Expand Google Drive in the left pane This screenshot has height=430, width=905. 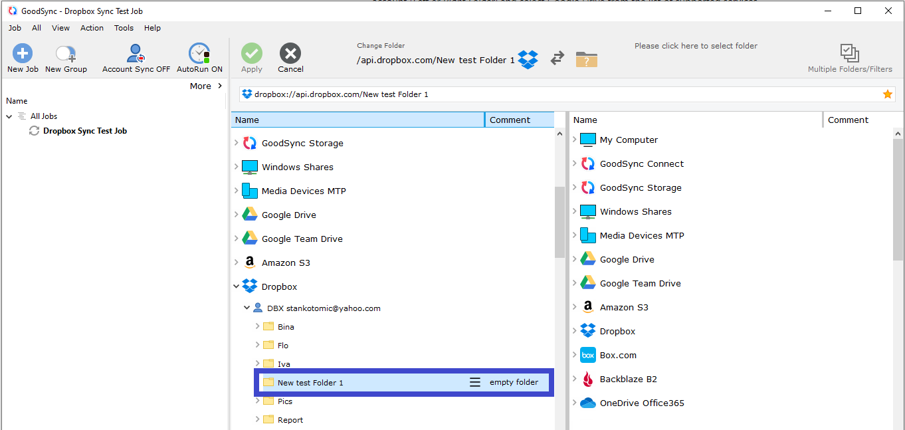tap(237, 215)
